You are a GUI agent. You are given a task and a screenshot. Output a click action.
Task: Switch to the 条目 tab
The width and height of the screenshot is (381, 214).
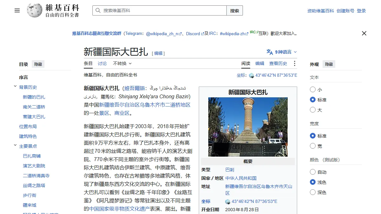pyautogui.click(x=88, y=63)
